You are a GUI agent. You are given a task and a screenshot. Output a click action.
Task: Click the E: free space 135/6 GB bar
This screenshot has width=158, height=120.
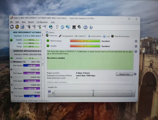[x=32, y=81]
